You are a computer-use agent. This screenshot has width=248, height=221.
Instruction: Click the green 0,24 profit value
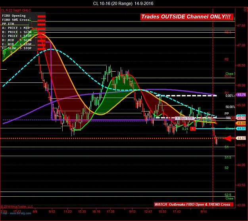(185, 129)
